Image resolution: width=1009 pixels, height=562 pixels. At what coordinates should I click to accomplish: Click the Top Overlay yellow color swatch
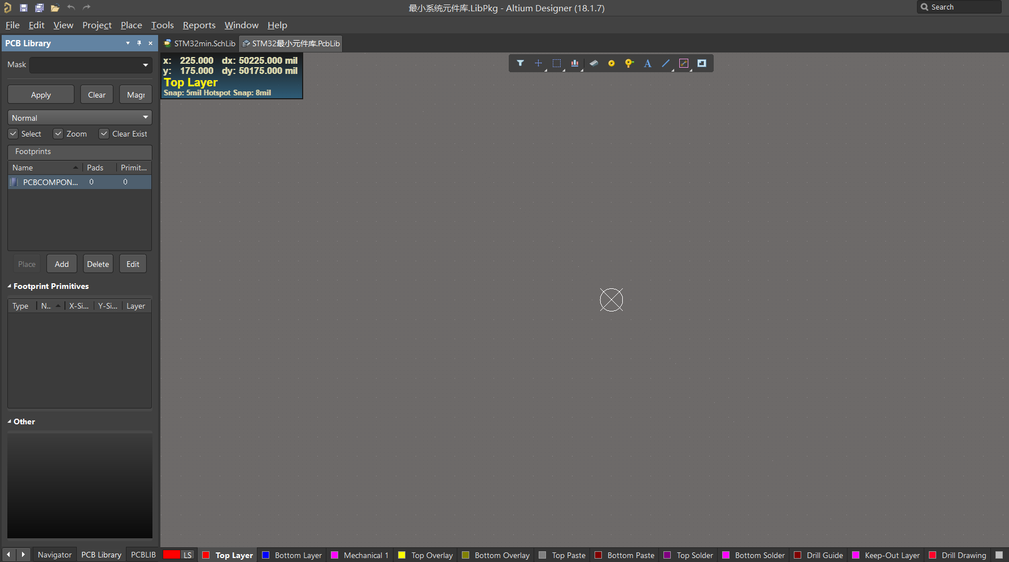click(402, 555)
